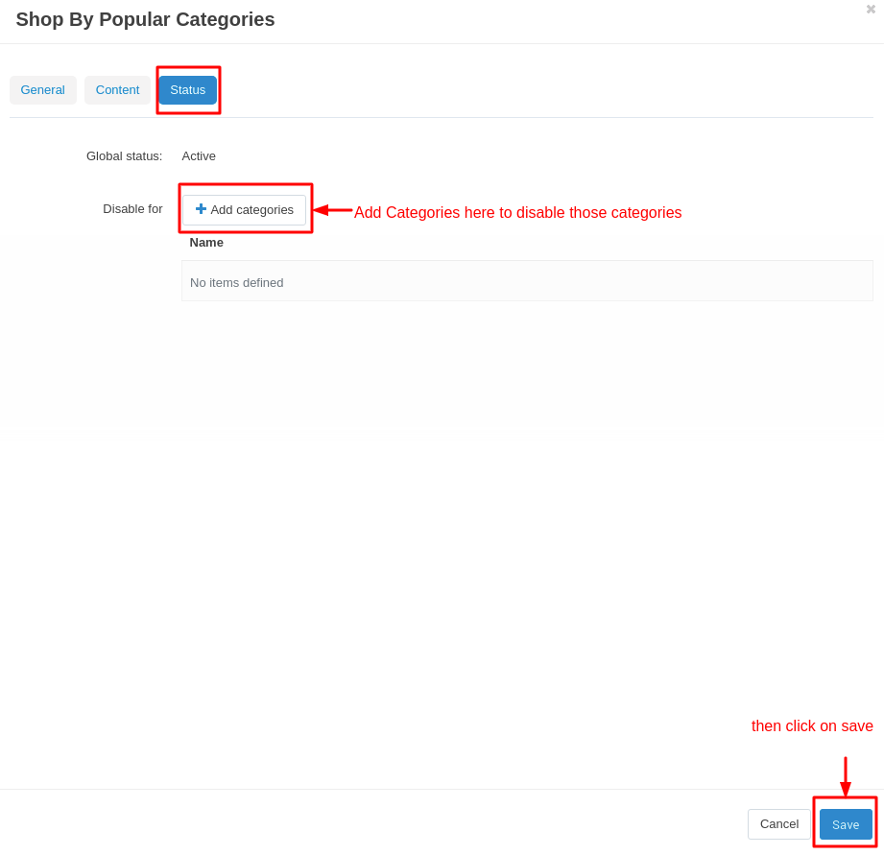Cancel the dialog changes
This screenshot has height=855, width=884.
(x=779, y=824)
